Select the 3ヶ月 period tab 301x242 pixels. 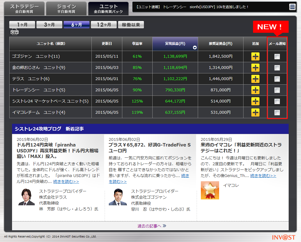pyautogui.click(x=49, y=25)
